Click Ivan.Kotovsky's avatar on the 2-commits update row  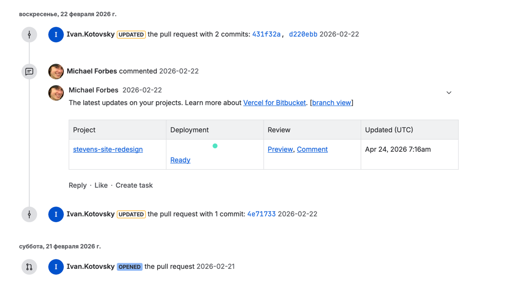pos(56,35)
